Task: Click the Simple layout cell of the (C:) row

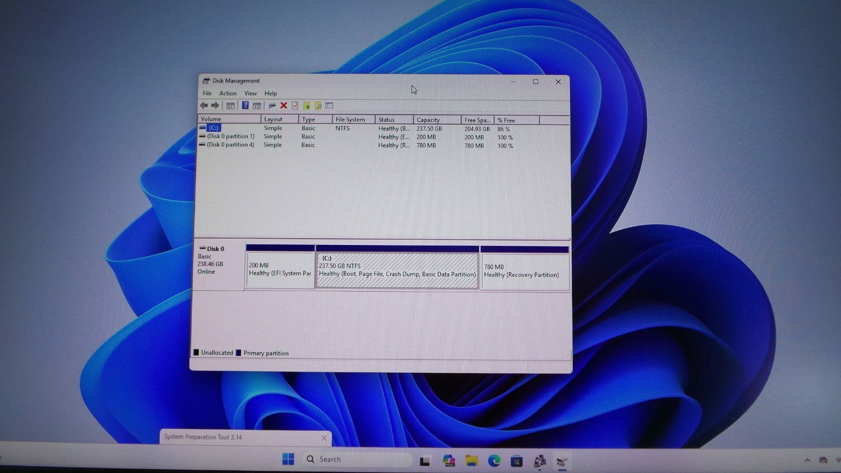Action: (x=273, y=128)
